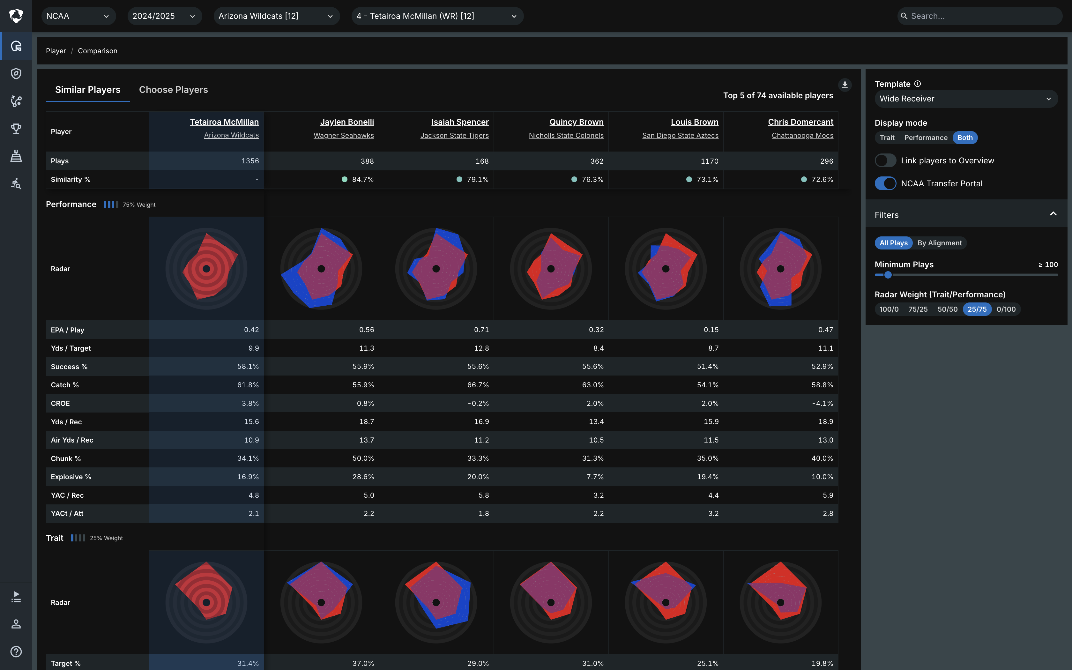Expand the Wide Receiver template dropdown
The width and height of the screenshot is (1072, 670).
[x=966, y=99]
